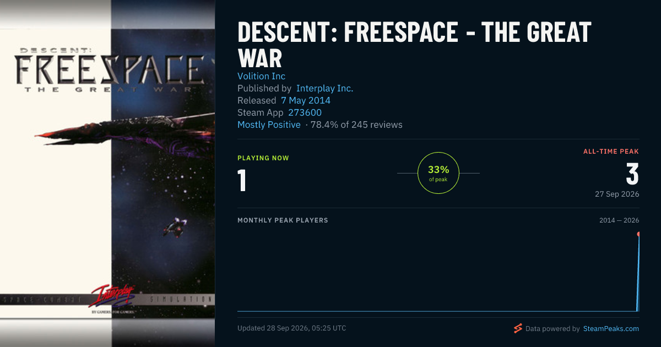Click the 7 May 2014 release date
The image size is (661, 347).
point(305,100)
